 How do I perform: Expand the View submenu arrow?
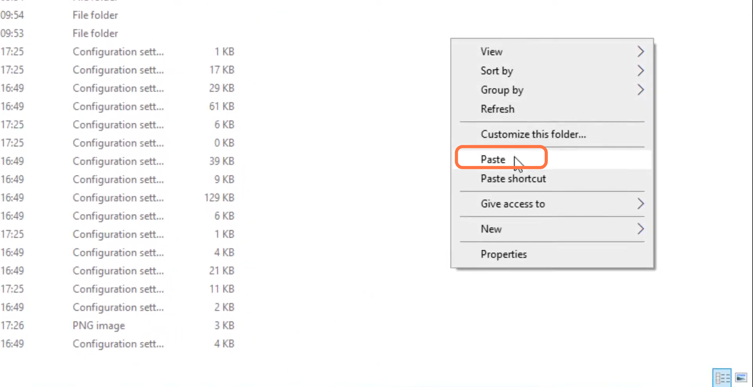point(640,51)
